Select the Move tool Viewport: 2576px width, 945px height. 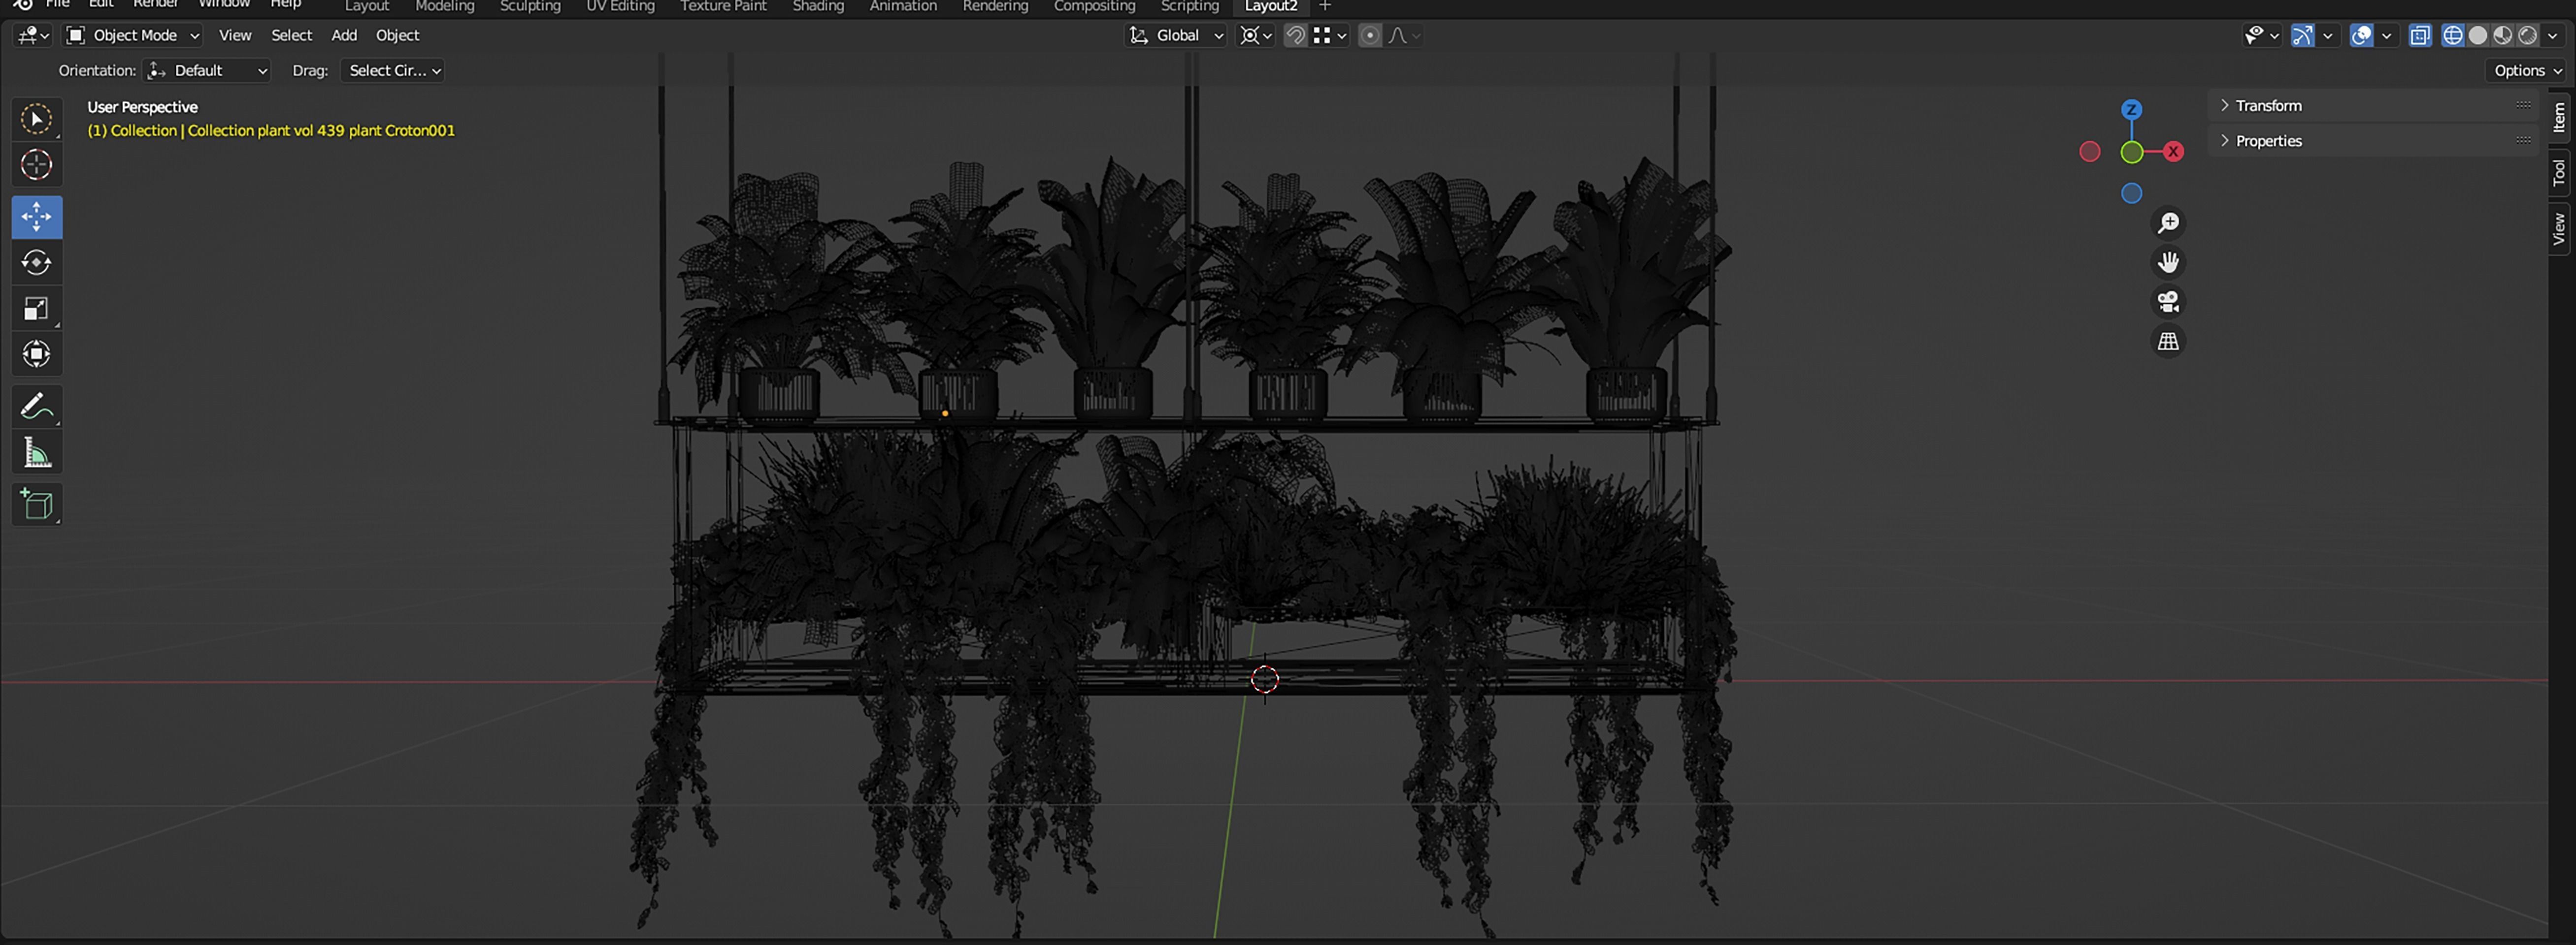(37, 217)
